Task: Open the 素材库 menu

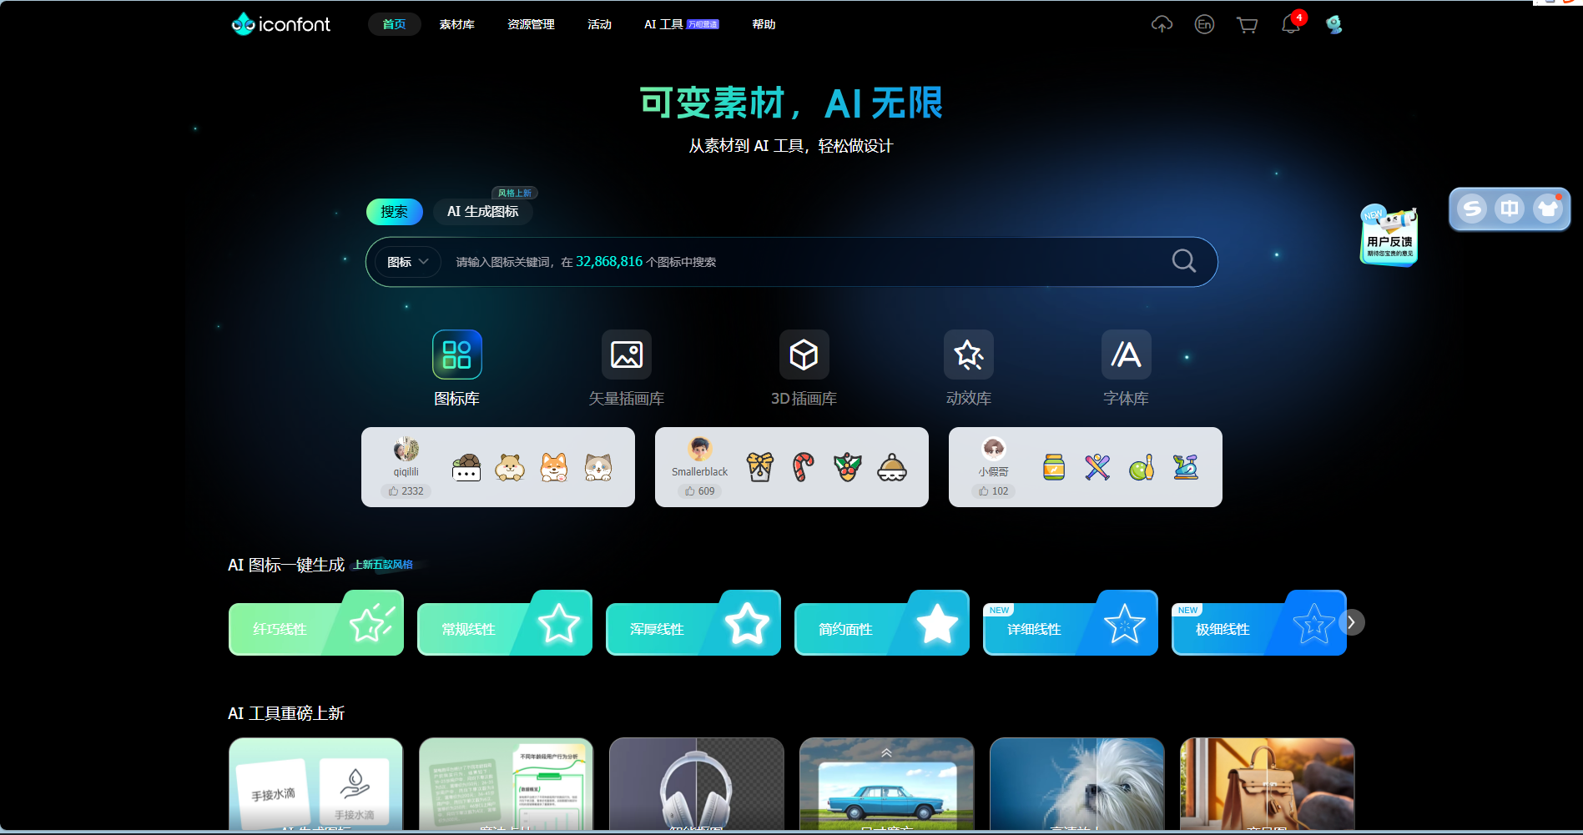Action: (456, 24)
